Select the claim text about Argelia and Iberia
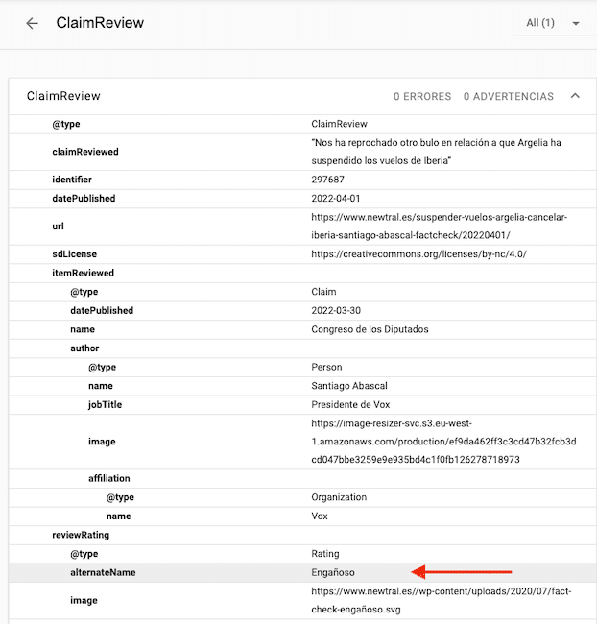597x624 pixels. 436,152
